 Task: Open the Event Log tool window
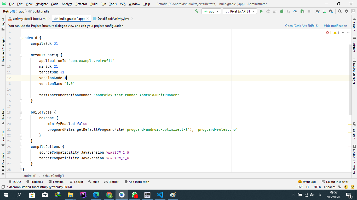click(307, 182)
